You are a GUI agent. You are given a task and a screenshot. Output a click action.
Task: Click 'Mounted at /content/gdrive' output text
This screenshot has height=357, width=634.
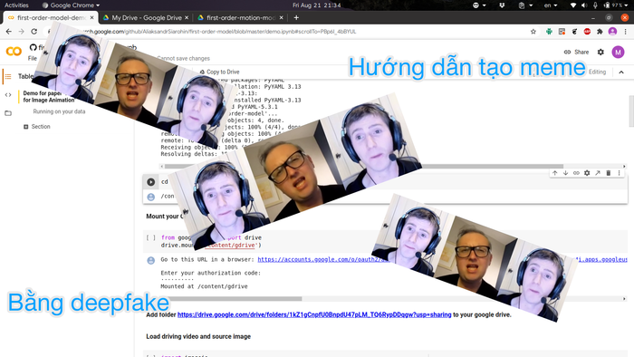click(x=204, y=286)
